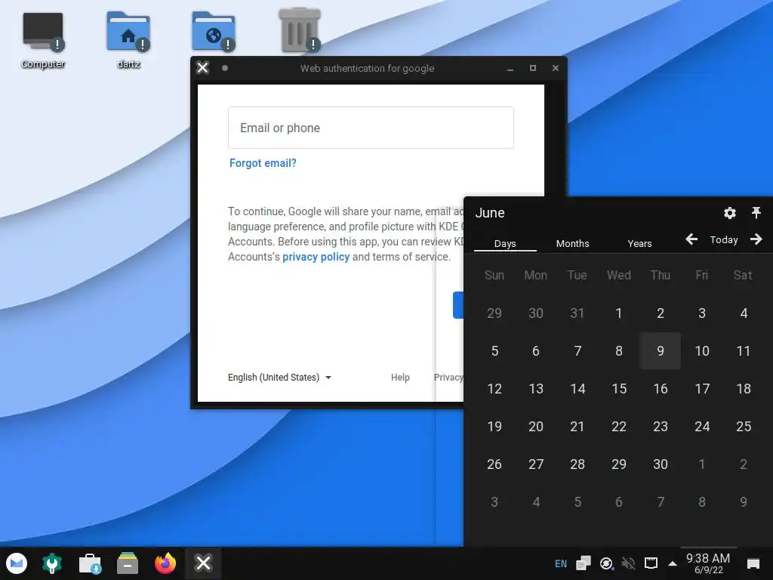Open the updates tray icon
Viewport: 773px width, 580px height.
(x=606, y=563)
